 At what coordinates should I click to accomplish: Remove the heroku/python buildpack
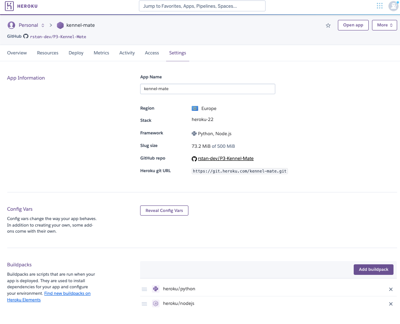(x=391, y=289)
